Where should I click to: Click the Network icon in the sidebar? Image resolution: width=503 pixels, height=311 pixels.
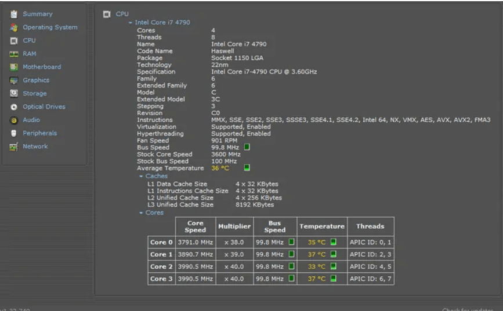point(14,147)
